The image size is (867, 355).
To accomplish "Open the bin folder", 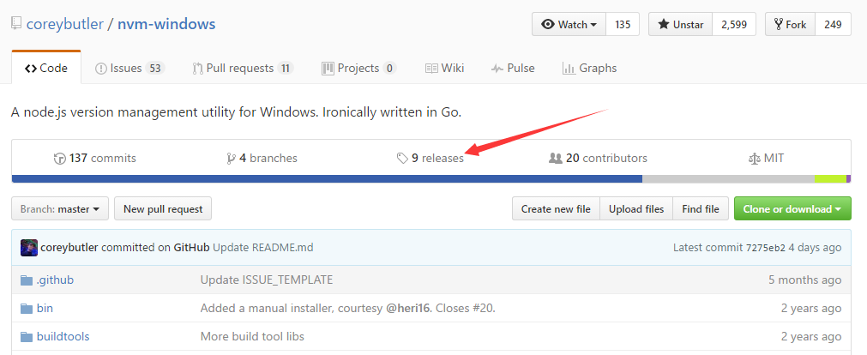I will (x=45, y=309).
